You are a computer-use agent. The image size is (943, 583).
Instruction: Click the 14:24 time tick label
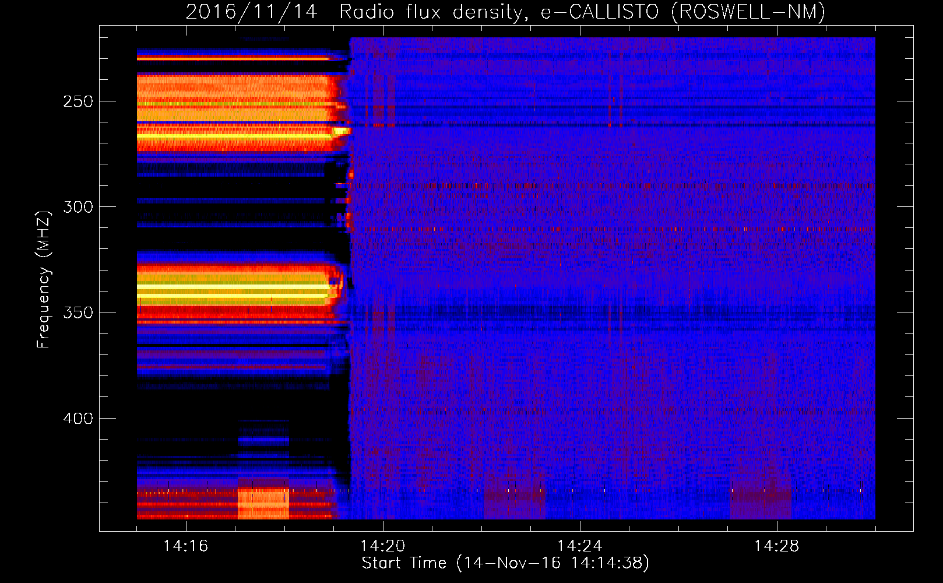click(579, 546)
